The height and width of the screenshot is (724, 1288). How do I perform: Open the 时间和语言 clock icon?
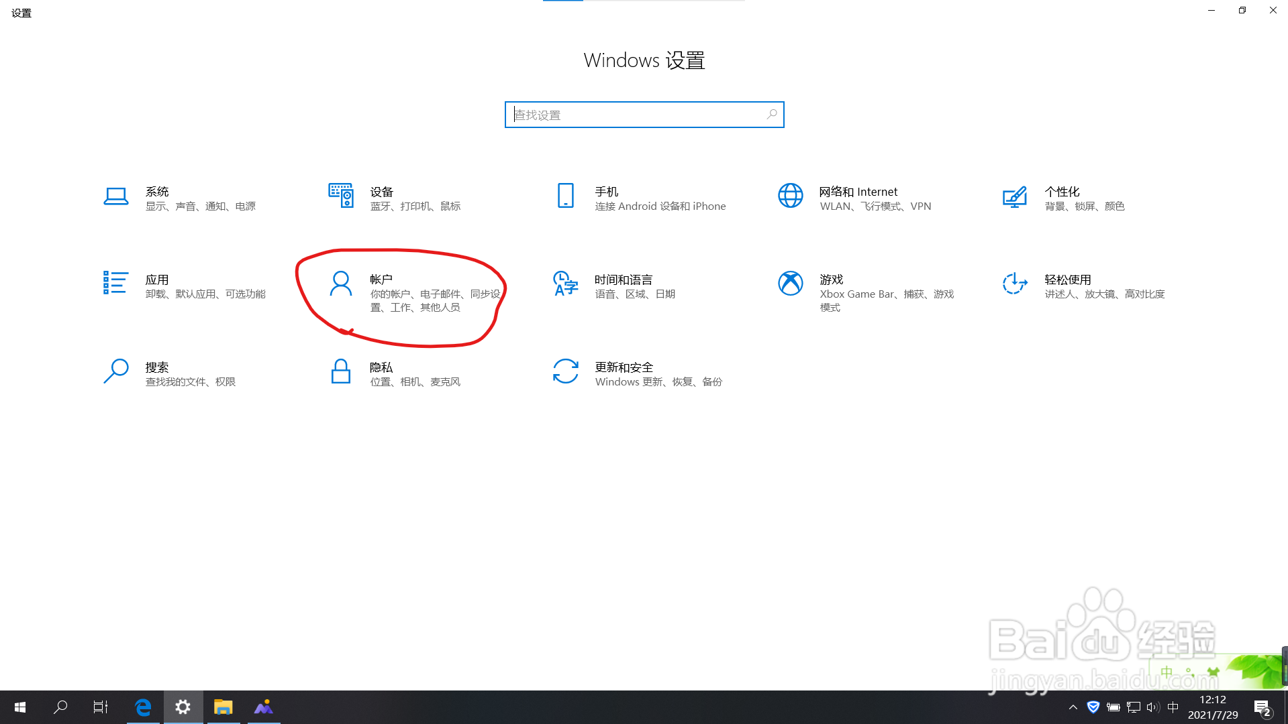pos(566,284)
